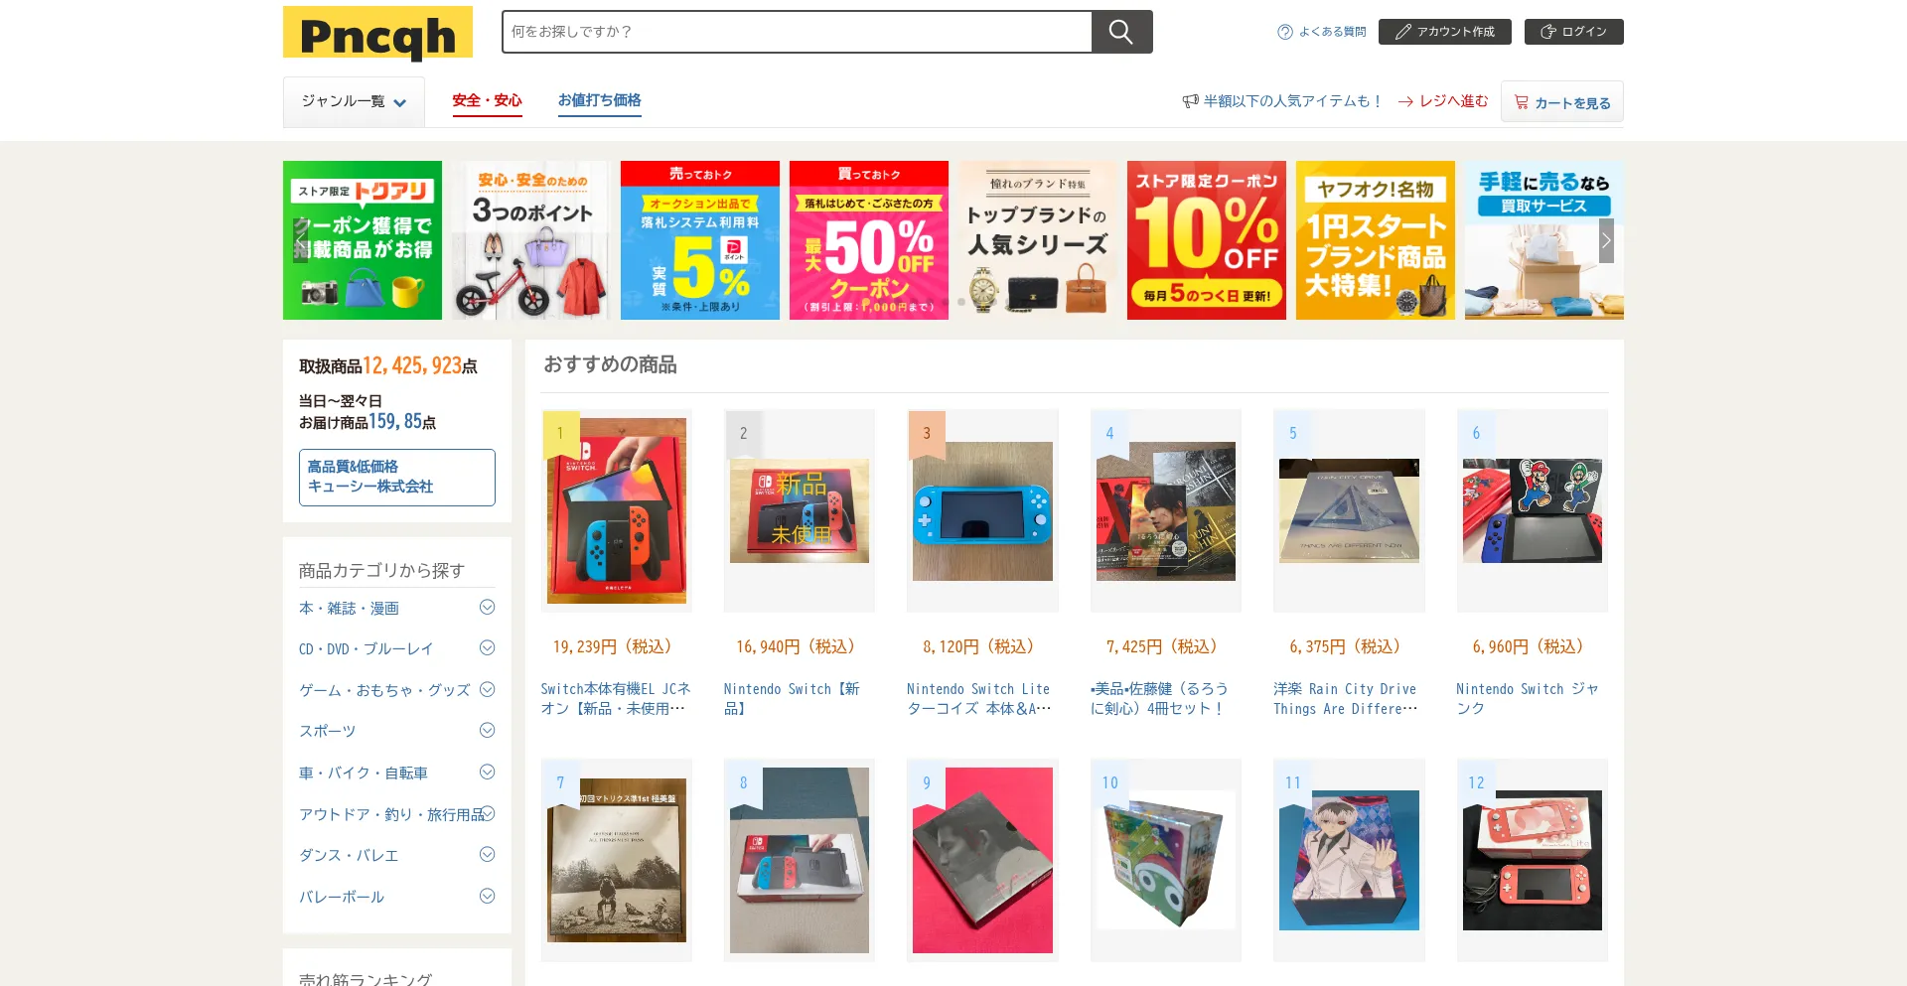
Task: Go back in banner carousel with left arrow
Action: click(301, 240)
